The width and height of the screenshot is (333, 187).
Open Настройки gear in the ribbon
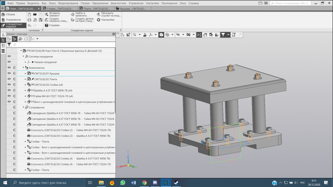(x=99, y=20)
